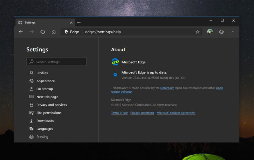Screen dimensions: 254x160
Task: Click the Privacy statement link
Action: 142,113
